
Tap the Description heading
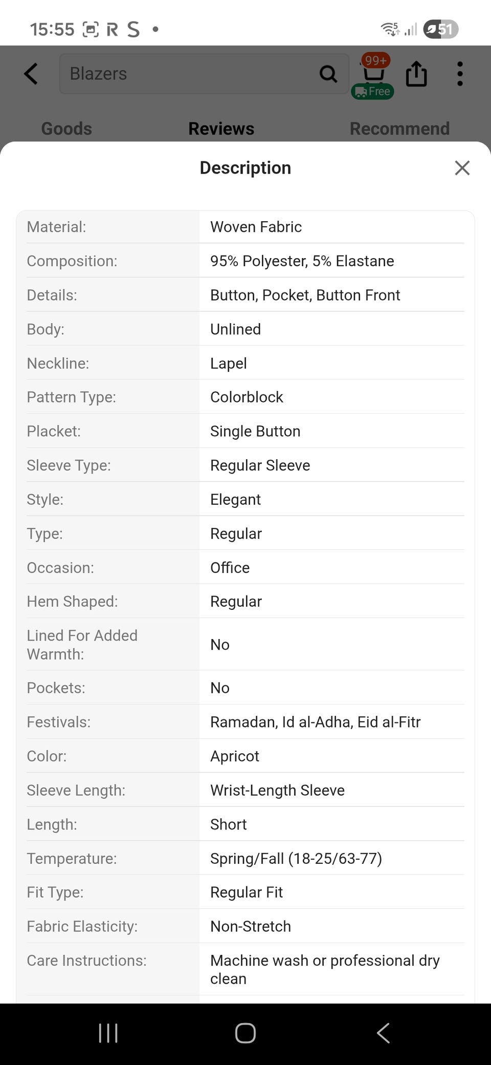coord(245,168)
